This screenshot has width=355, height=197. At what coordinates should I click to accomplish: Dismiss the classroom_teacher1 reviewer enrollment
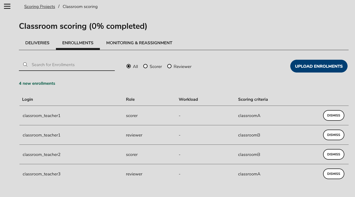pyautogui.click(x=333, y=135)
